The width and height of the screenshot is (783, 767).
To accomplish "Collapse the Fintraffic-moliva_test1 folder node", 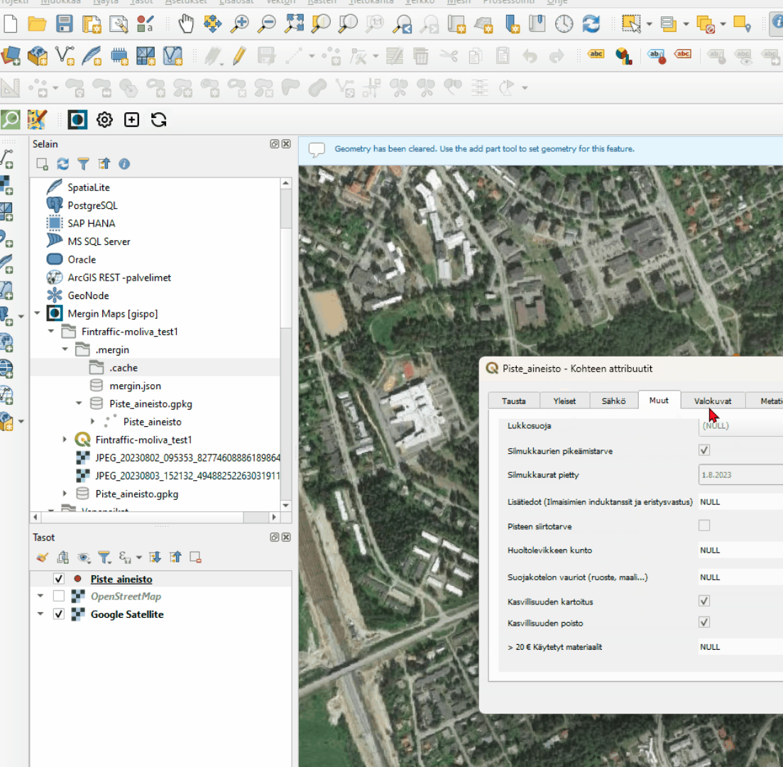I will click(x=51, y=331).
